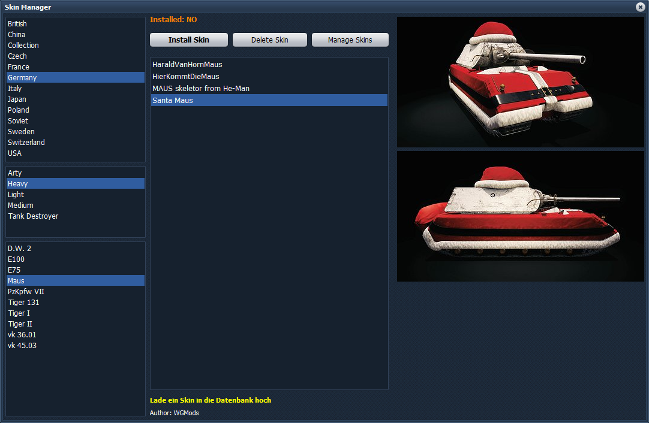Select the vk 36.01 tank
The image size is (649, 423).
pos(76,334)
